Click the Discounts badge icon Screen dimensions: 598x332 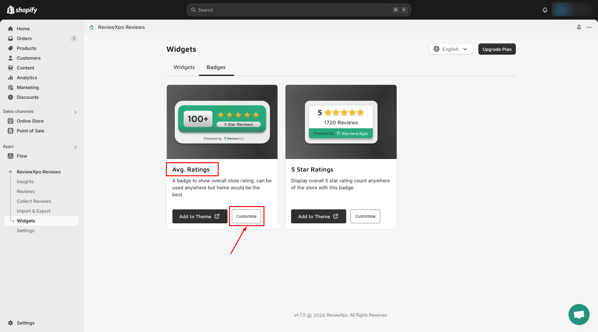(x=11, y=97)
